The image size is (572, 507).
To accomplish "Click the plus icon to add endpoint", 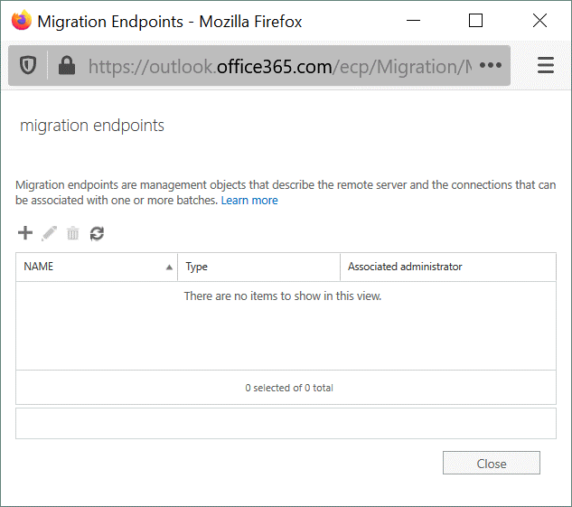I will click(x=25, y=233).
